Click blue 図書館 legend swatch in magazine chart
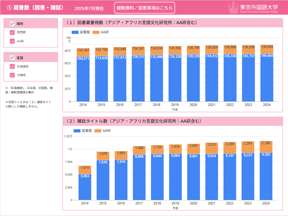288x216 pixels. (x=77, y=131)
